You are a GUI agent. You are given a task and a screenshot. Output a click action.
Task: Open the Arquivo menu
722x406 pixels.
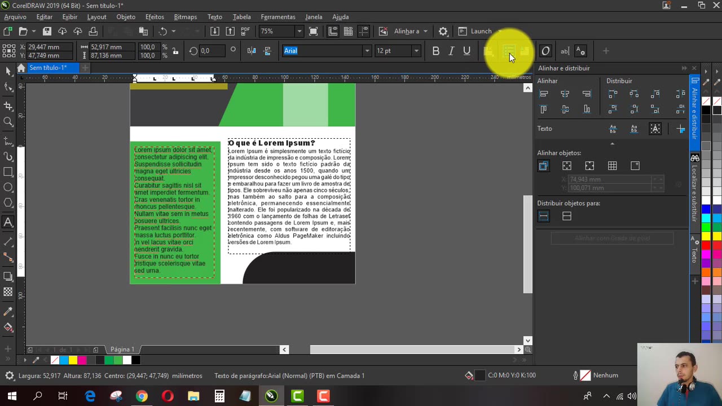[x=15, y=17]
